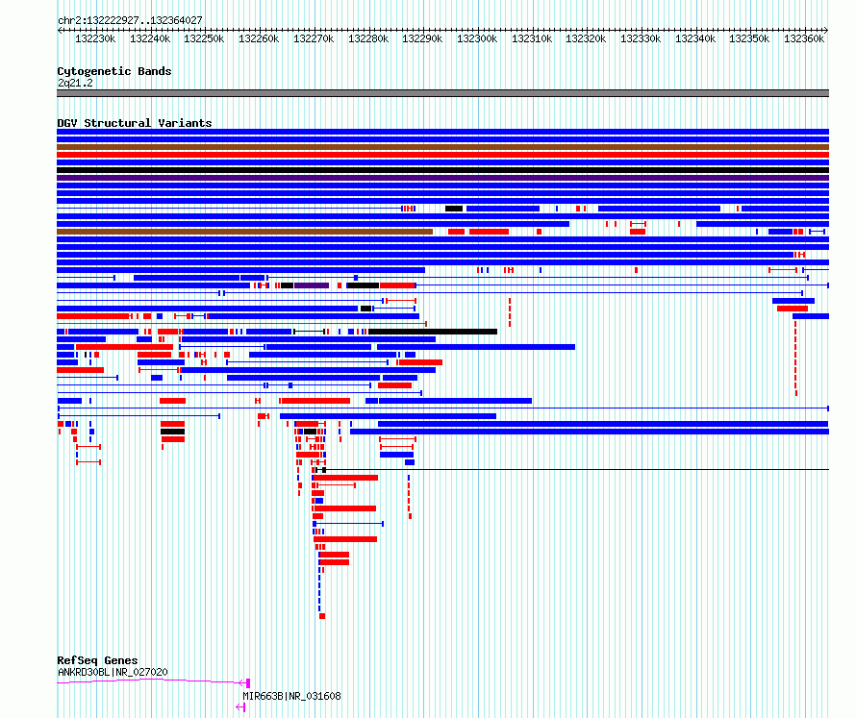The image size is (856, 718).
Task: Click the 132280k ruler label
Action: click(368, 38)
